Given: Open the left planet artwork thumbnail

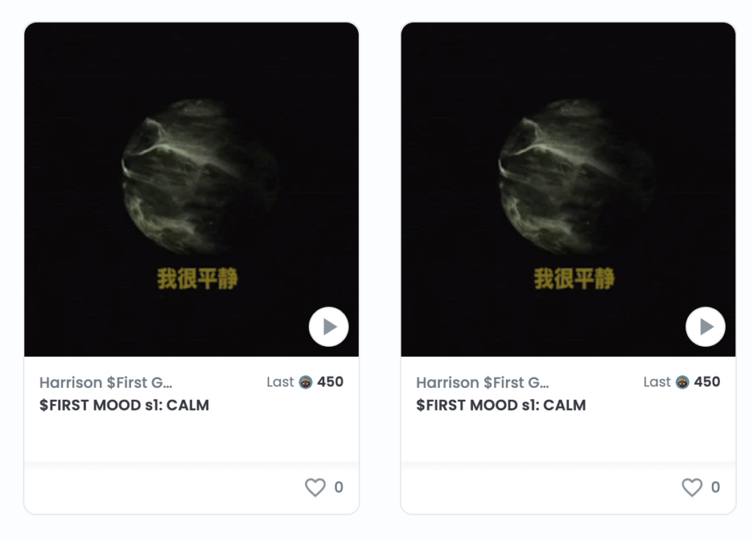Looking at the screenshot, I should [x=192, y=189].
